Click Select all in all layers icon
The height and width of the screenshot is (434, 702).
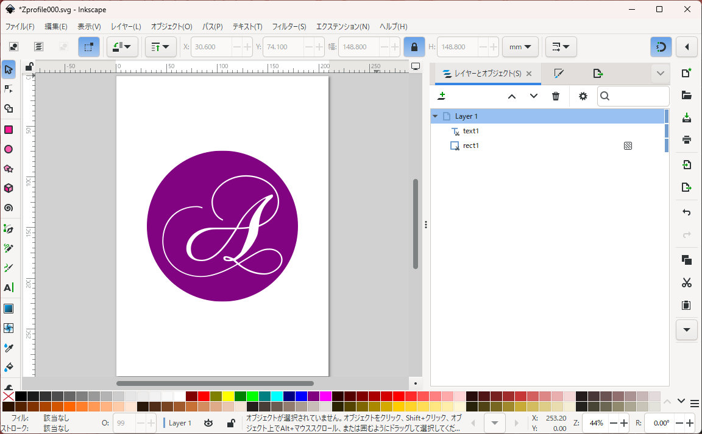point(38,46)
